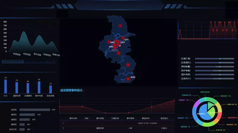Select the 道路抢修 event row
The width and height of the screenshot is (238, 133).
pyautogui.click(x=116, y=128)
